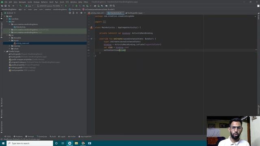This screenshot has height=146, width=260.
Task: Open Cortana circle on the taskbar
Action: [x=56, y=143]
